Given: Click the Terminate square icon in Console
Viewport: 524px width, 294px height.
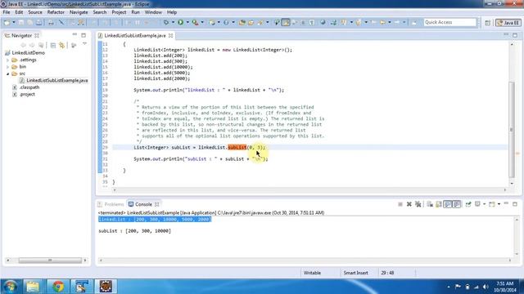Looking at the screenshot, I should (400, 204).
